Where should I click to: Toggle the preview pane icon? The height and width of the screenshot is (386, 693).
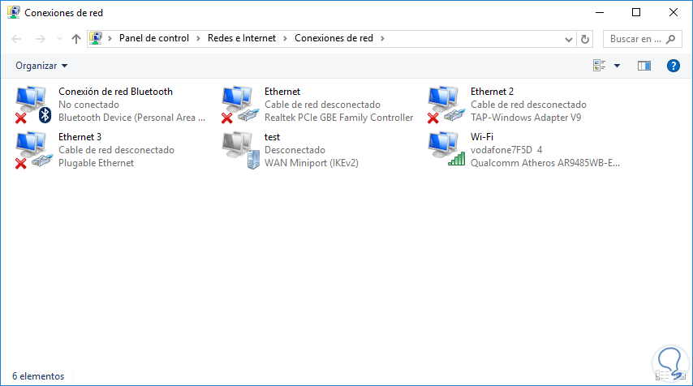644,66
